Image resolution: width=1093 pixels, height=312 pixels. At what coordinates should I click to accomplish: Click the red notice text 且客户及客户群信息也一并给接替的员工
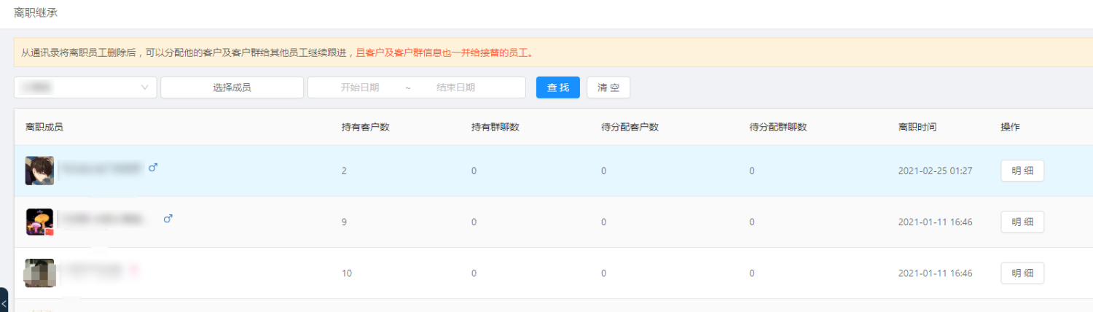click(444, 52)
